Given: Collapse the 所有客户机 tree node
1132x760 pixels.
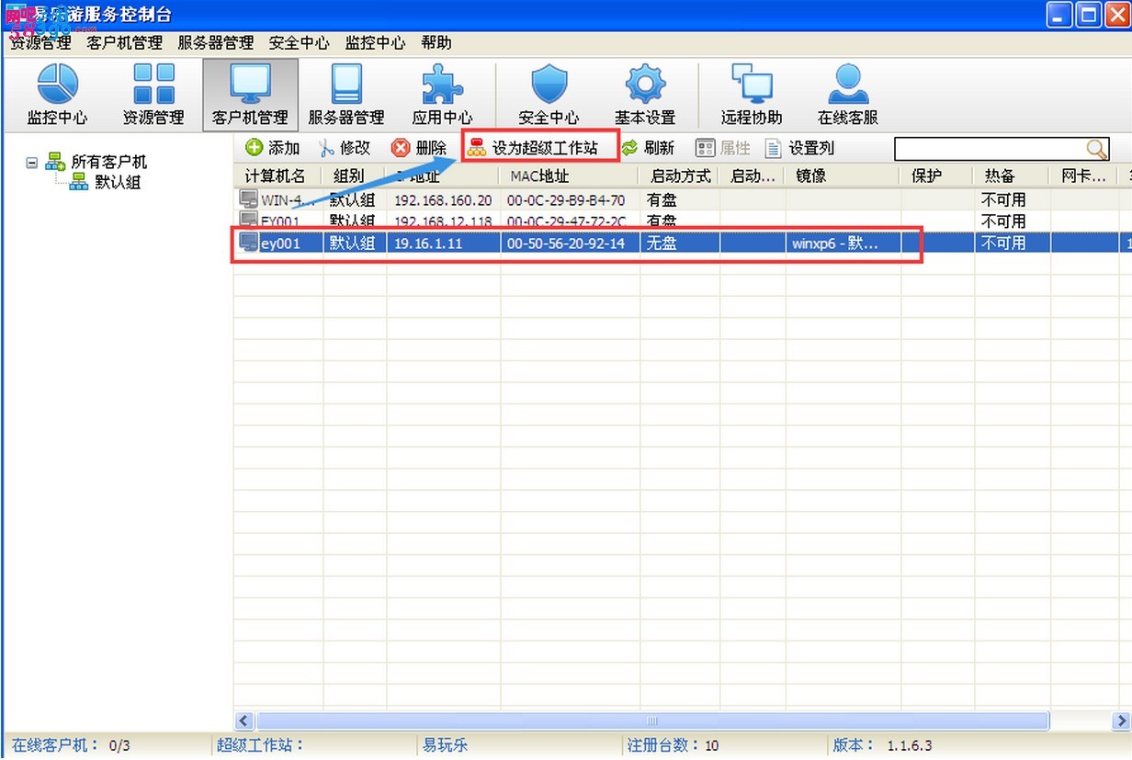Looking at the screenshot, I should [32, 163].
